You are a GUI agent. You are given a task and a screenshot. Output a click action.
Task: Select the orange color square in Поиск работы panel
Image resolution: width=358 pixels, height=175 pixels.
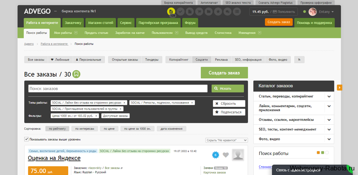click(x=318, y=152)
